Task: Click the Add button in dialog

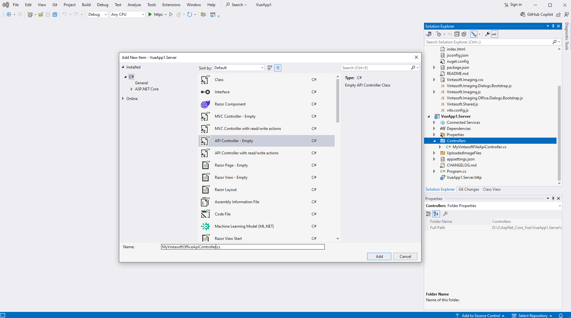Action: tap(379, 256)
